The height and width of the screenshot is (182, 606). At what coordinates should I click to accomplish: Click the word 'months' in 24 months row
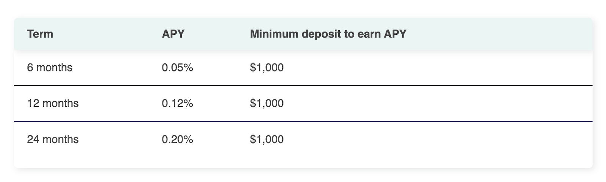[61, 139]
